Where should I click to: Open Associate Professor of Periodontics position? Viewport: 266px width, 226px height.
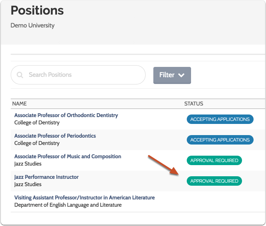point(55,136)
